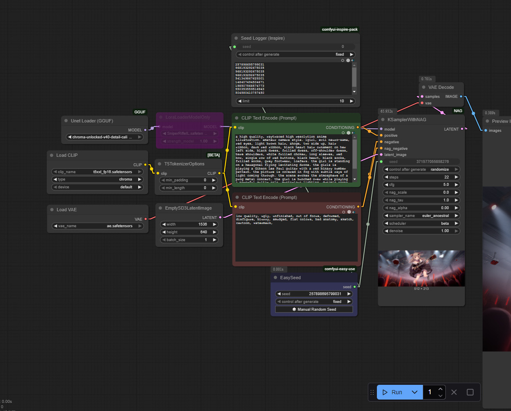Click the CLIP output port on Load CLIP
Screen dimensions: 511x411
[145, 165]
